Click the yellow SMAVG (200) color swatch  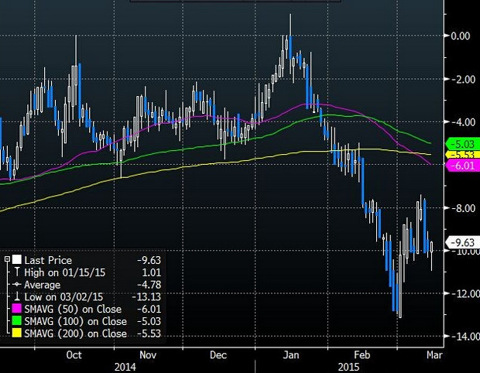coord(17,333)
